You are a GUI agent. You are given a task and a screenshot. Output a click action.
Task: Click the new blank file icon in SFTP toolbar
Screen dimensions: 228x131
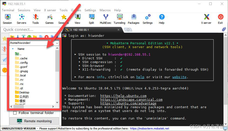pyautogui.click(x=41, y=37)
